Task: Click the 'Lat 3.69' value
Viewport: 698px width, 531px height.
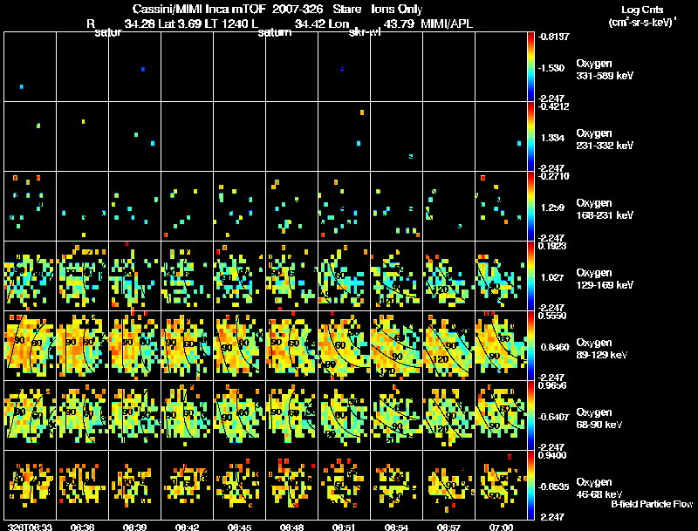Action: coord(180,24)
